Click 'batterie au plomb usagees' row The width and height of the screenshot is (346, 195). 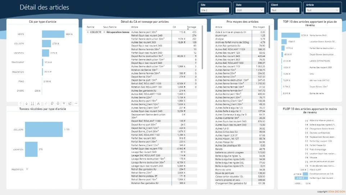(x=240, y=152)
